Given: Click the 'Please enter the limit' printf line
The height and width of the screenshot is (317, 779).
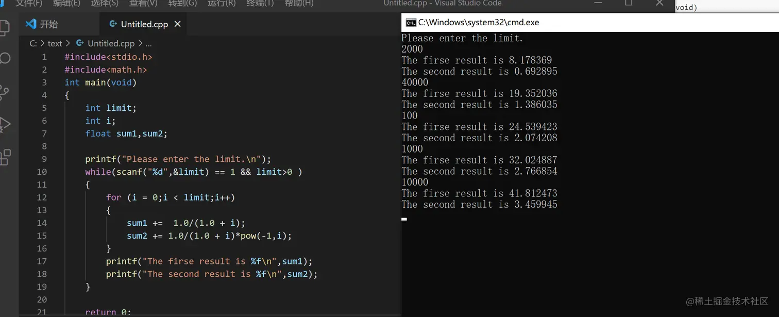Looking at the screenshot, I should point(178,159).
